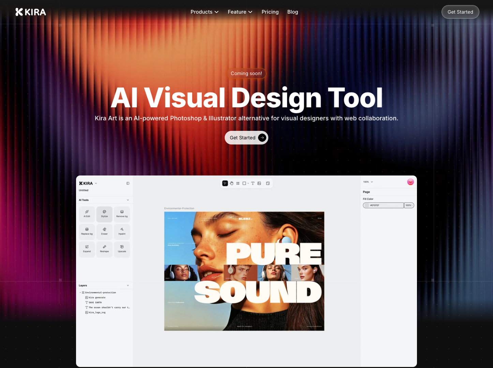493x368 pixels.
Task: Select the Text tool in the toolbar
Action: (253, 183)
